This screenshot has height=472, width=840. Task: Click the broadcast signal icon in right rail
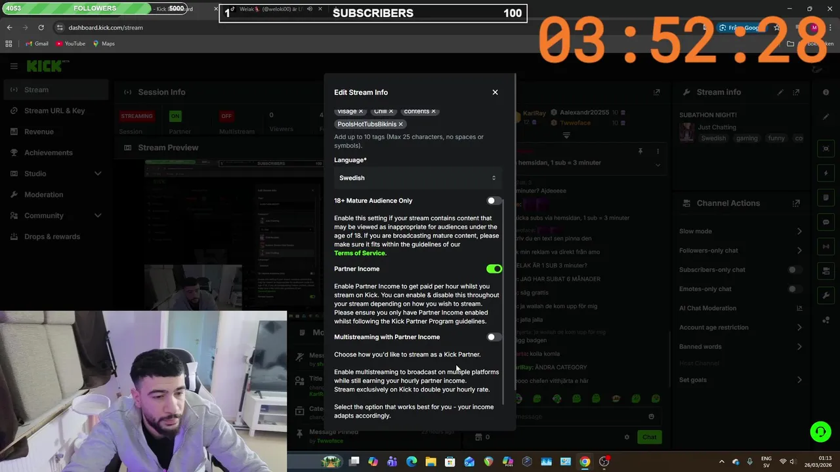pos(826,246)
